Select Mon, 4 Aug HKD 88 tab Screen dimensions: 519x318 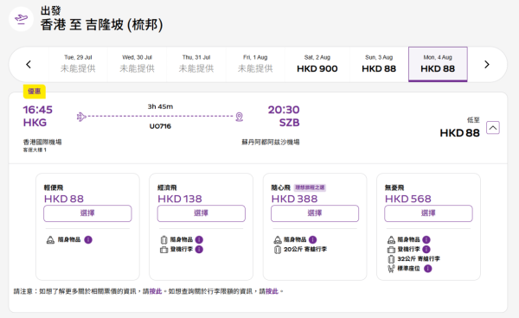(x=438, y=64)
